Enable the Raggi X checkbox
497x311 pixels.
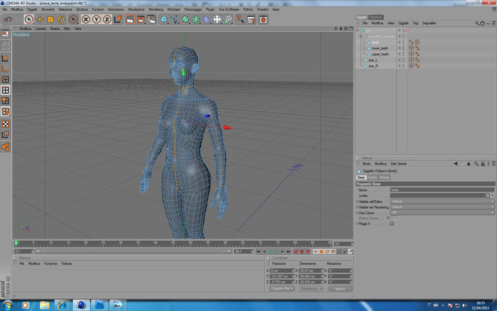pyautogui.click(x=392, y=224)
